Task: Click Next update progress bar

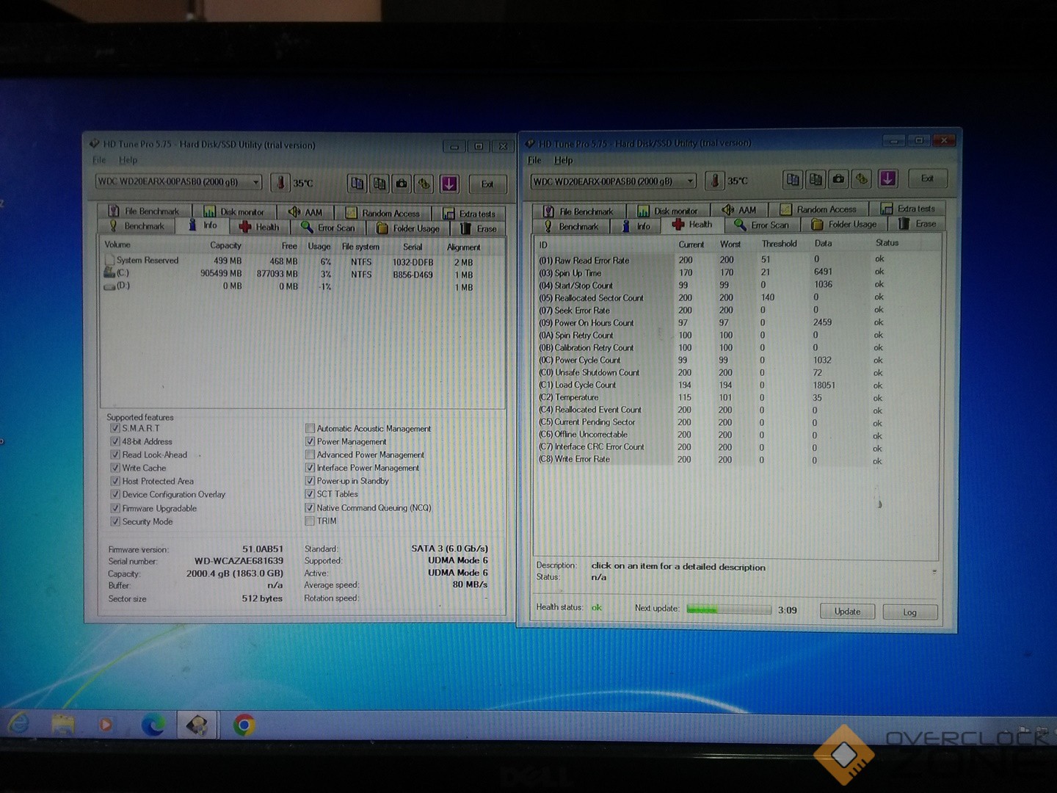Action: pyautogui.click(x=729, y=609)
